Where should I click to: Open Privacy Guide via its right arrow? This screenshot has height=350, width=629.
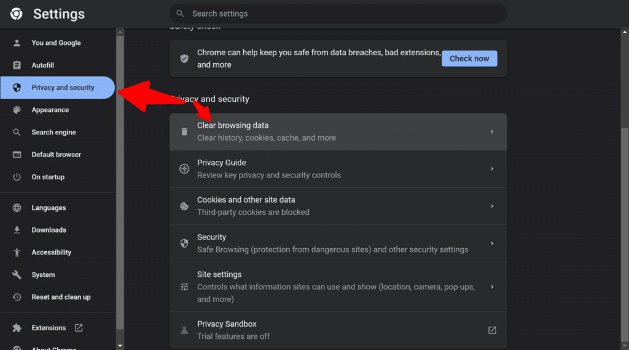[492, 169]
